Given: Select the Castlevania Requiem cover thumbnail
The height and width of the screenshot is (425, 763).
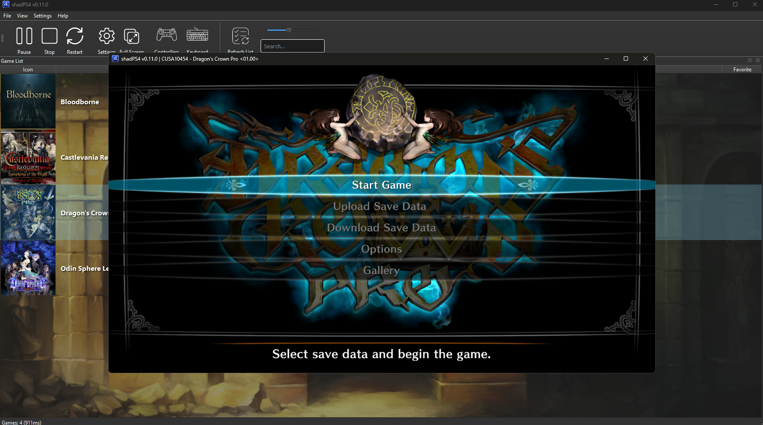Looking at the screenshot, I should 28,157.
